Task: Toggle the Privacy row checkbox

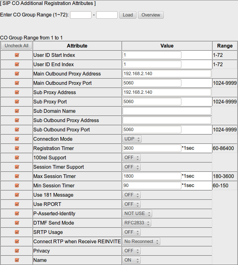Action: [17, 251]
